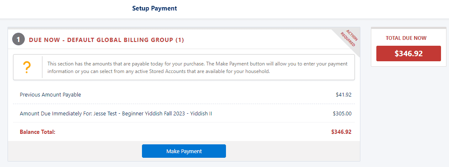The image size is (449, 167).
Task: Select the Setup Payment page title
Action: click(x=155, y=8)
